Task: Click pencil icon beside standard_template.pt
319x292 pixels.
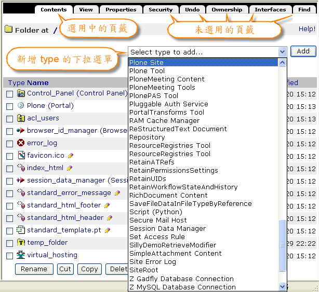Action: pyautogui.click(x=108, y=230)
